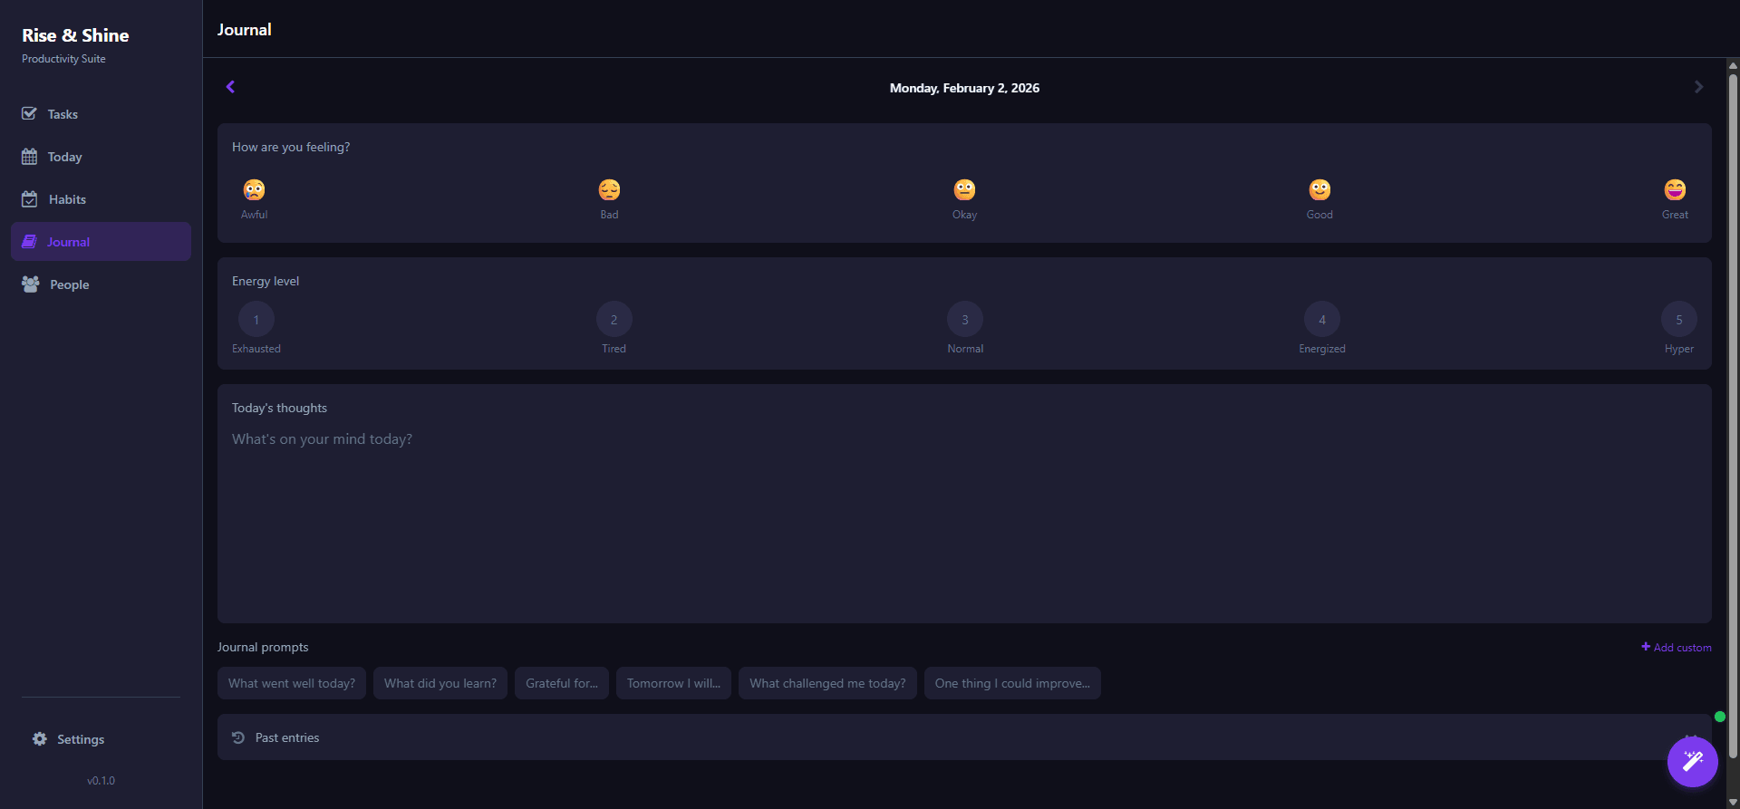Choose the Okay mood face
Screen dimensions: 1740x809
pyautogui.click(x=964, y=190)
